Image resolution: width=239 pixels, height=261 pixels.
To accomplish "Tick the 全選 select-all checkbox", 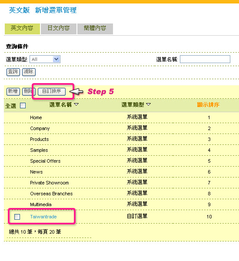I will coord(23,106).
